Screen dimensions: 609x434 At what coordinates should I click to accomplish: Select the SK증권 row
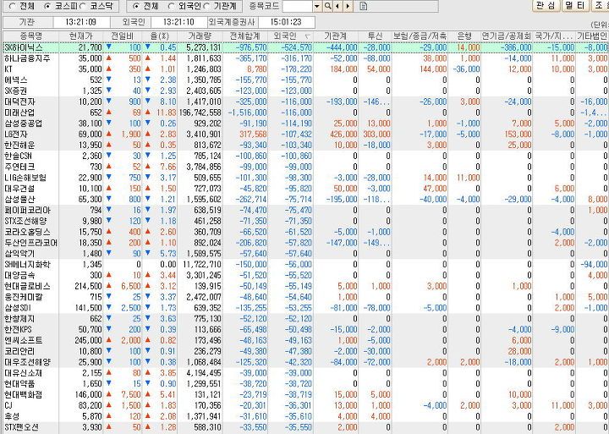click(305, 91)
